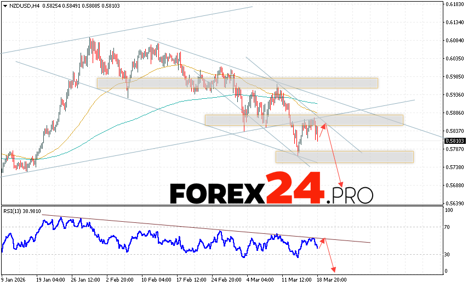Select the lowest gray support zone rectangle

344,156
